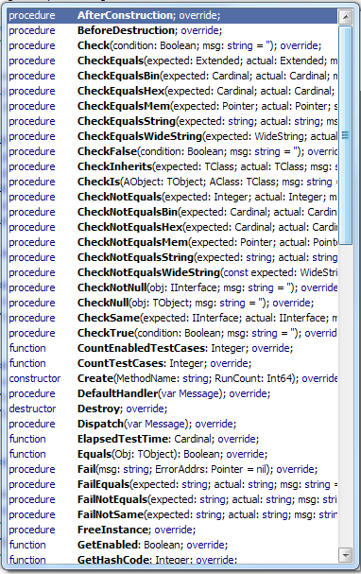Image resolution: width=361 pixels, height=574 pixels.
Task: Select the GetHashCode function
Action: (x=172, y=559)
